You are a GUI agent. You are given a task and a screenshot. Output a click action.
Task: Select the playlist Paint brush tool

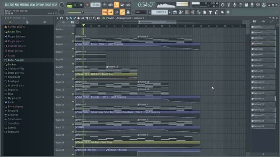(x=71, y=18)
